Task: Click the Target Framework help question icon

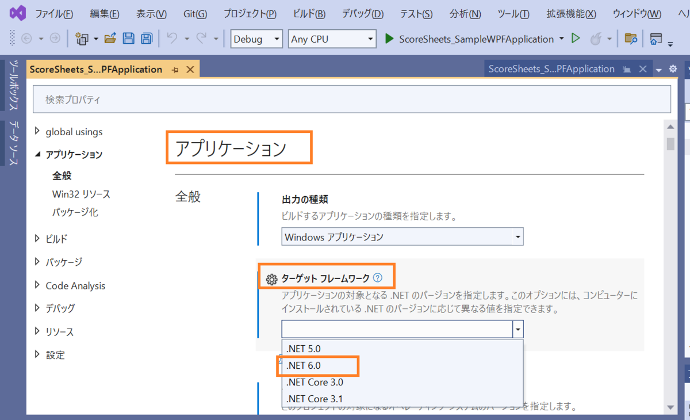Action: [377, 277]
